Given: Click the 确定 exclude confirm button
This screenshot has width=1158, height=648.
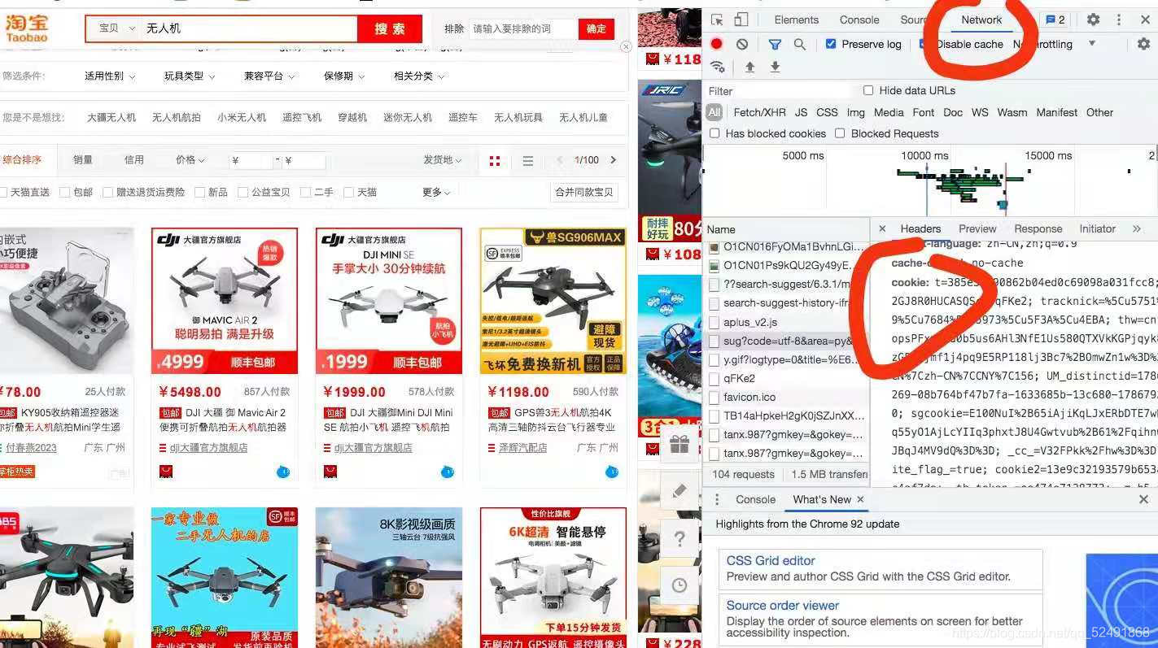Looking at the screenshot, I should 596,28.
